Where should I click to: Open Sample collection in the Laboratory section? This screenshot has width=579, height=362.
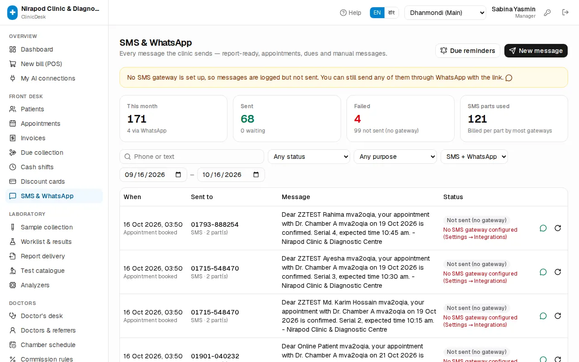[x=54, y=227]
